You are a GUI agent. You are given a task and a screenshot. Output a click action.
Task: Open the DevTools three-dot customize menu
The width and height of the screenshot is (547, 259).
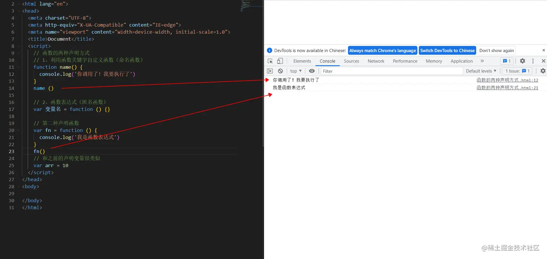pos(533,61)
